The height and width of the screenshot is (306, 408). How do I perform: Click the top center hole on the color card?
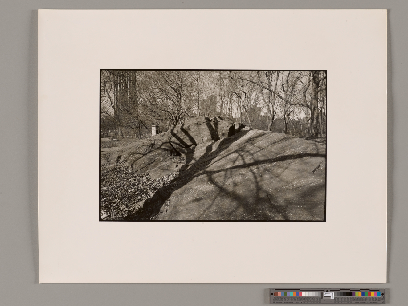[327, 291]
